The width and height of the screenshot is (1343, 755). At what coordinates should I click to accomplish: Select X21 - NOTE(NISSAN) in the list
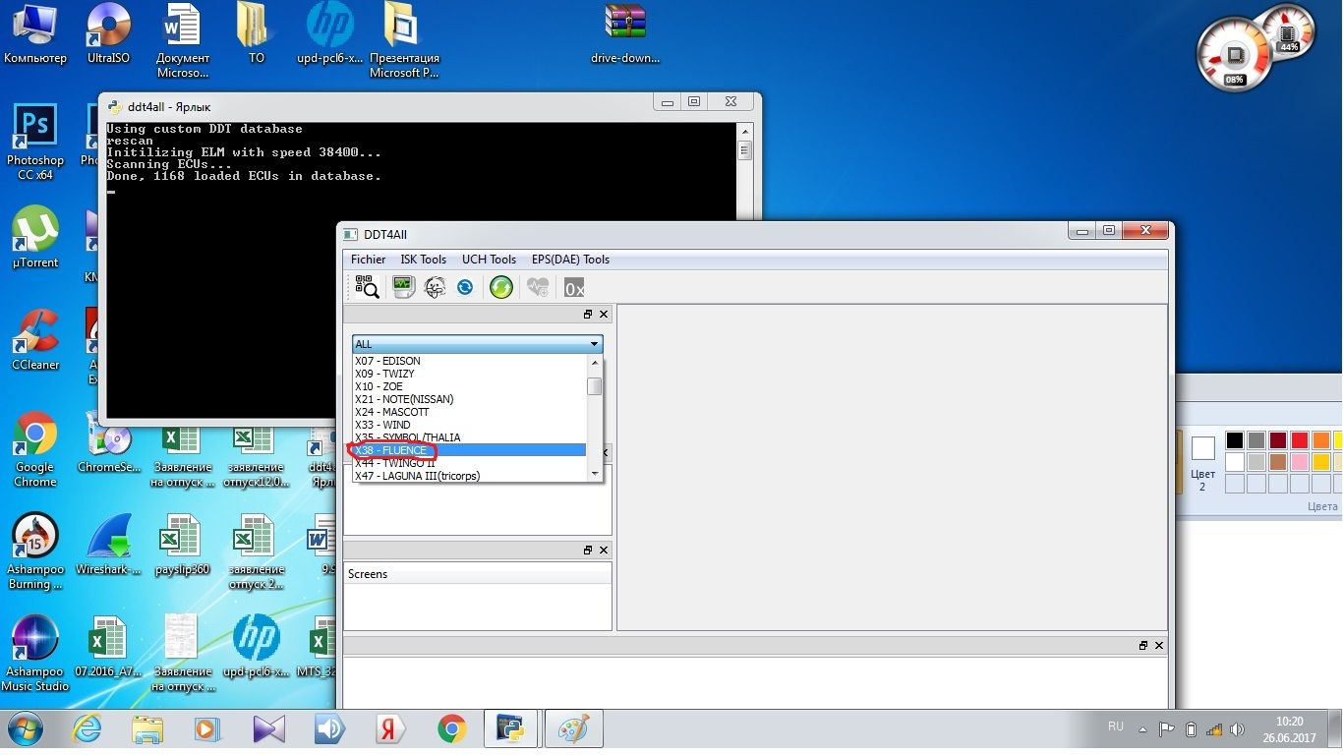(x=470, y=399)
